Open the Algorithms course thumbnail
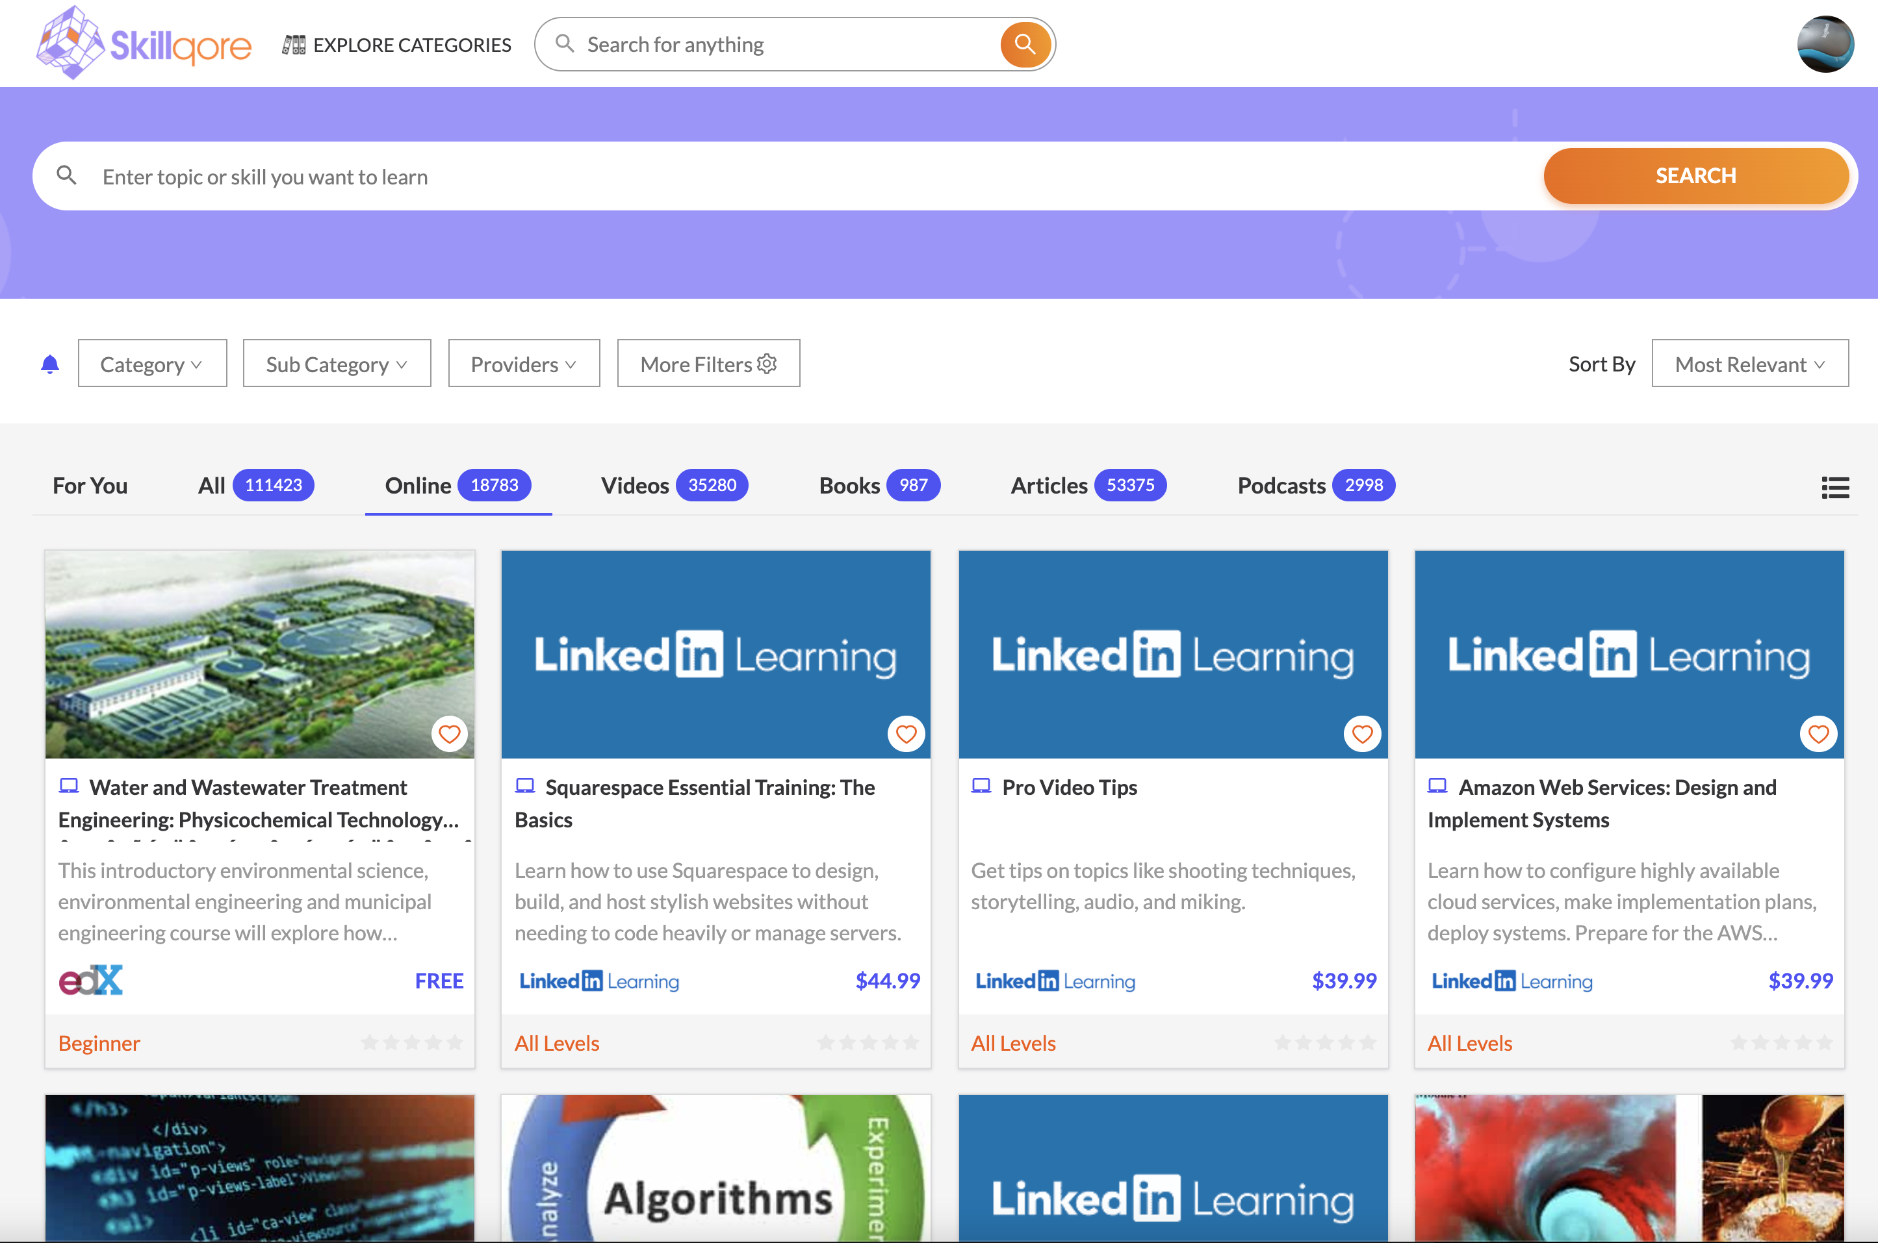 pyautogui.click(x=716, y=1168)
